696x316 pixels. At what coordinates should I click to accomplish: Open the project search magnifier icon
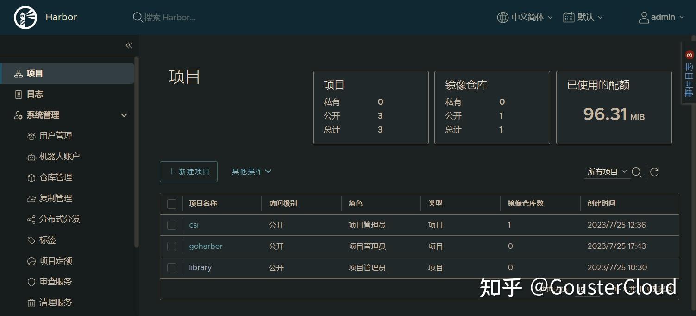pyautogui.click(x=637, y=171)
